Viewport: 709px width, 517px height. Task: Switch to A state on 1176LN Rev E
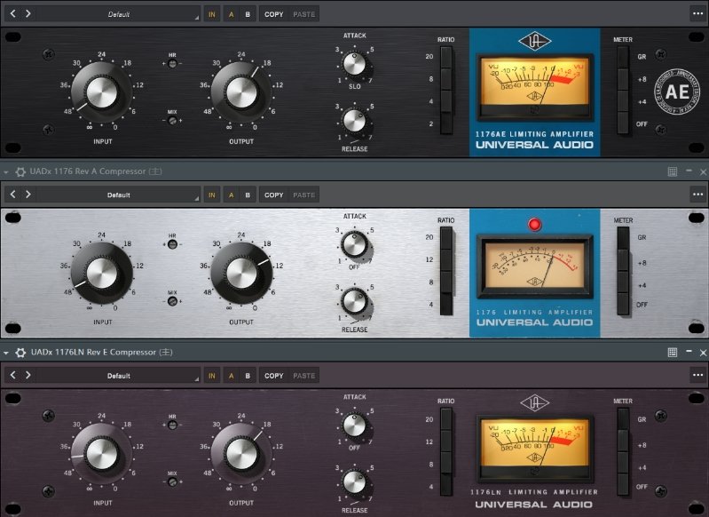(231, 375)
